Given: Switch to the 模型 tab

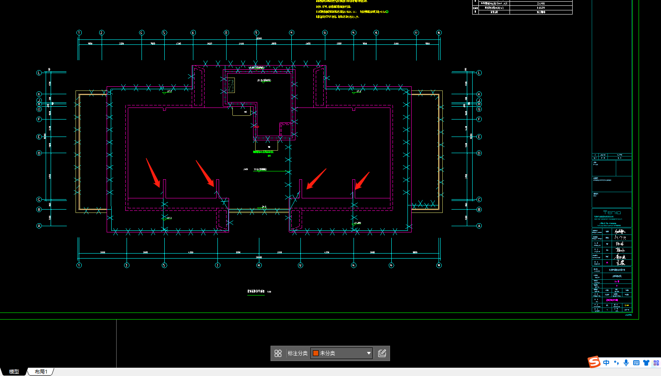Looking at the screenshot, I should point(14,372).
